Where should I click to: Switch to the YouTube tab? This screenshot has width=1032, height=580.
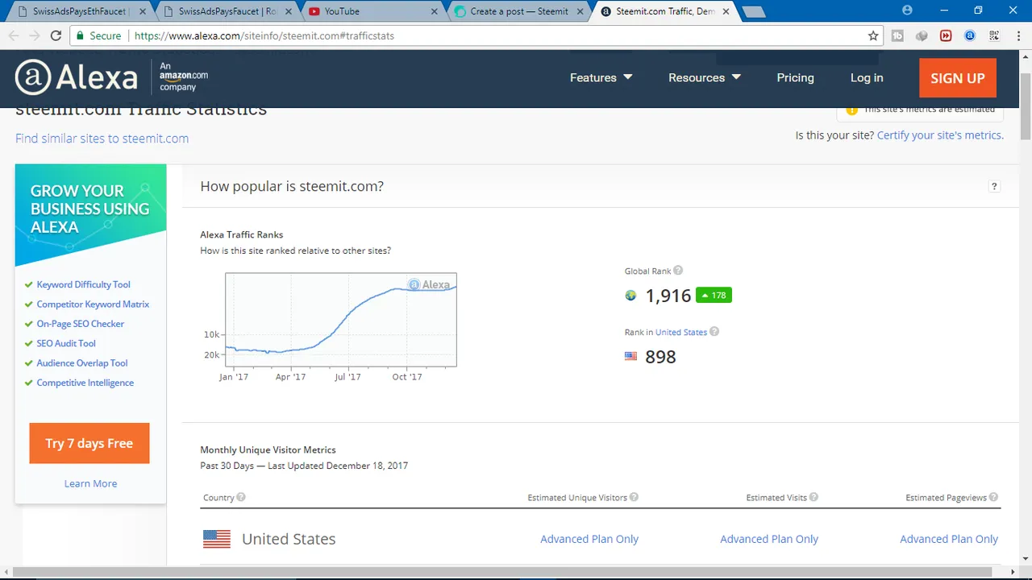(x=372, y=11)
